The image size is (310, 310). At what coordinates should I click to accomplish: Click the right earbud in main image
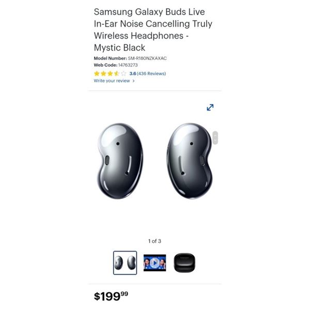190,161
